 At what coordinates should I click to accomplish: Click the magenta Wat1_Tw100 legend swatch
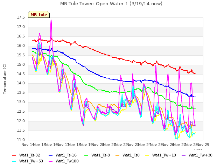pos(51,162)
